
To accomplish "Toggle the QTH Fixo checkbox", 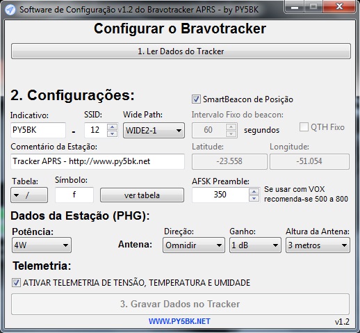I will click(x=304, y=127).
